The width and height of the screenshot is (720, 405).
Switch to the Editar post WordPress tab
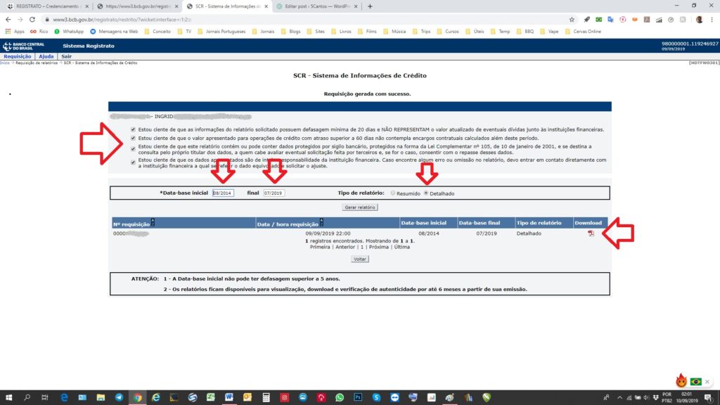317,6
